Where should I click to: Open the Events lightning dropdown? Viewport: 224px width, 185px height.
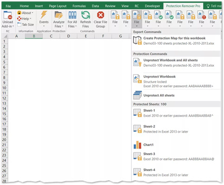44,19
